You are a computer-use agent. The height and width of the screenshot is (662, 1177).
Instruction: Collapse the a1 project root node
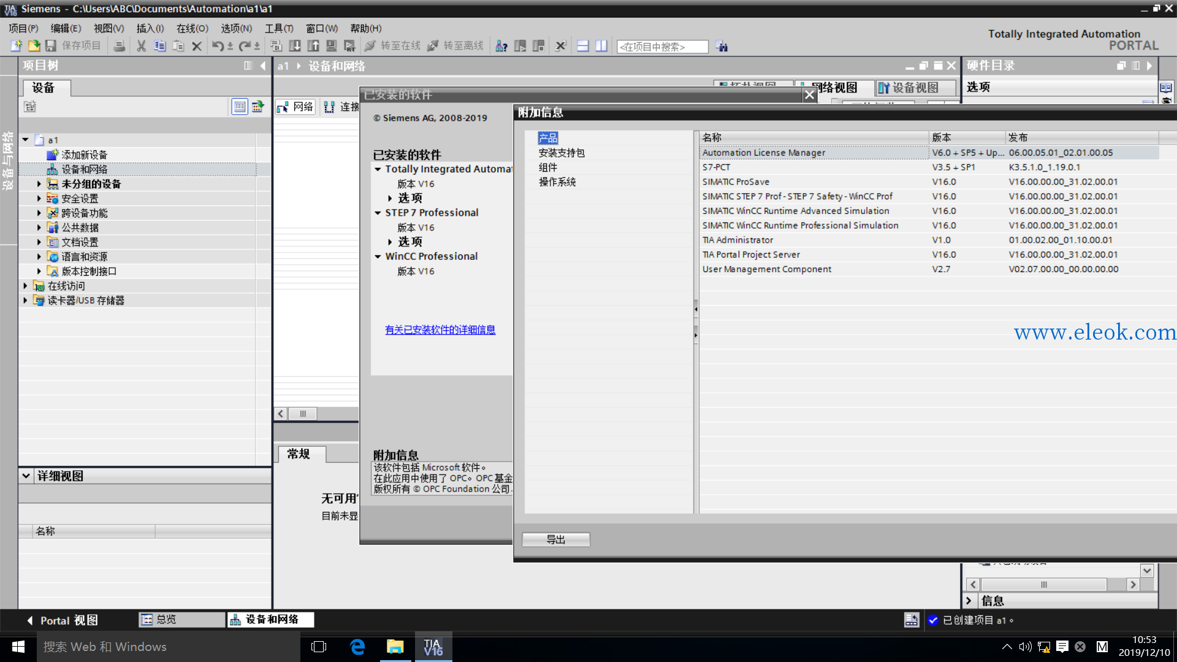[25, 140]
